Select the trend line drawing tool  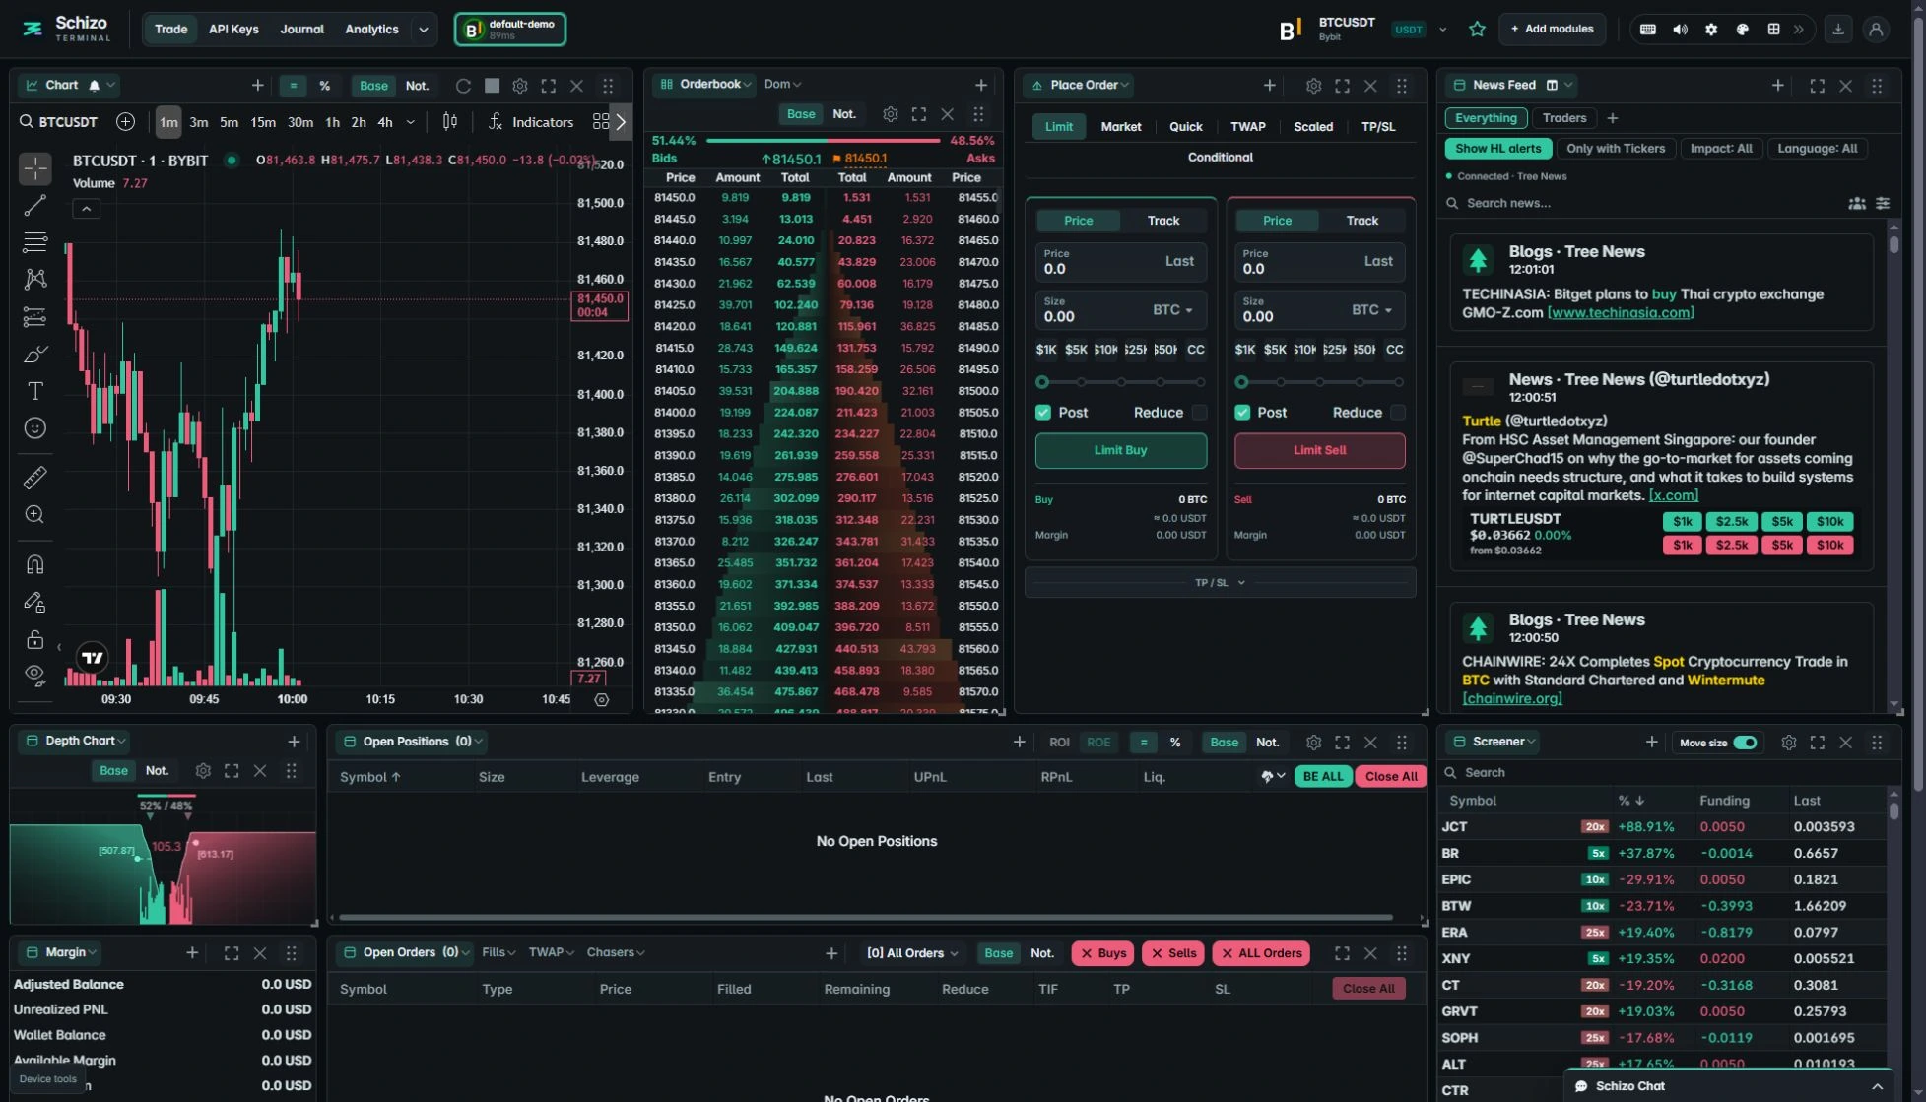(x=35, y=206)
